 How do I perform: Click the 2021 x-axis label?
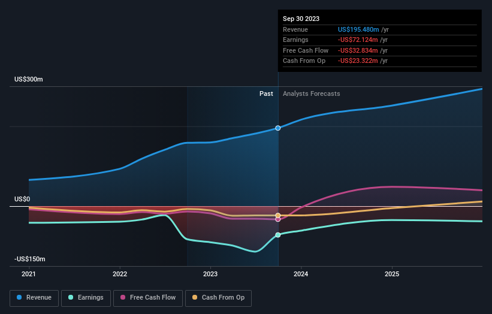(x=29, y=274)
